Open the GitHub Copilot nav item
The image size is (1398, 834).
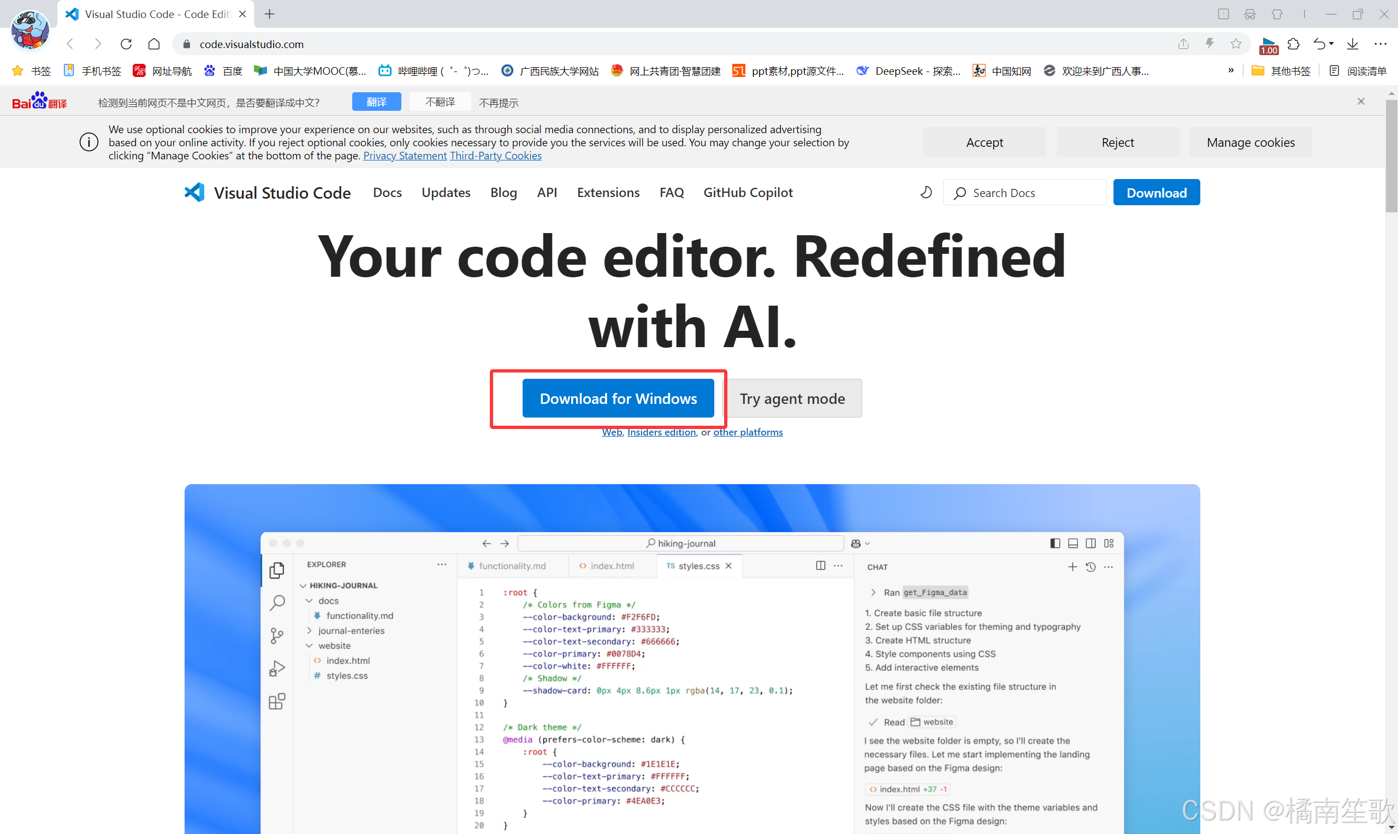748,193
